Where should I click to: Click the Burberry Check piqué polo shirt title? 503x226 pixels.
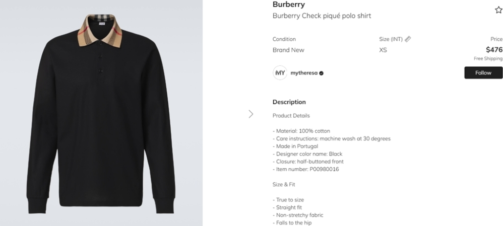pyautogui.click(x=322, y=16)
